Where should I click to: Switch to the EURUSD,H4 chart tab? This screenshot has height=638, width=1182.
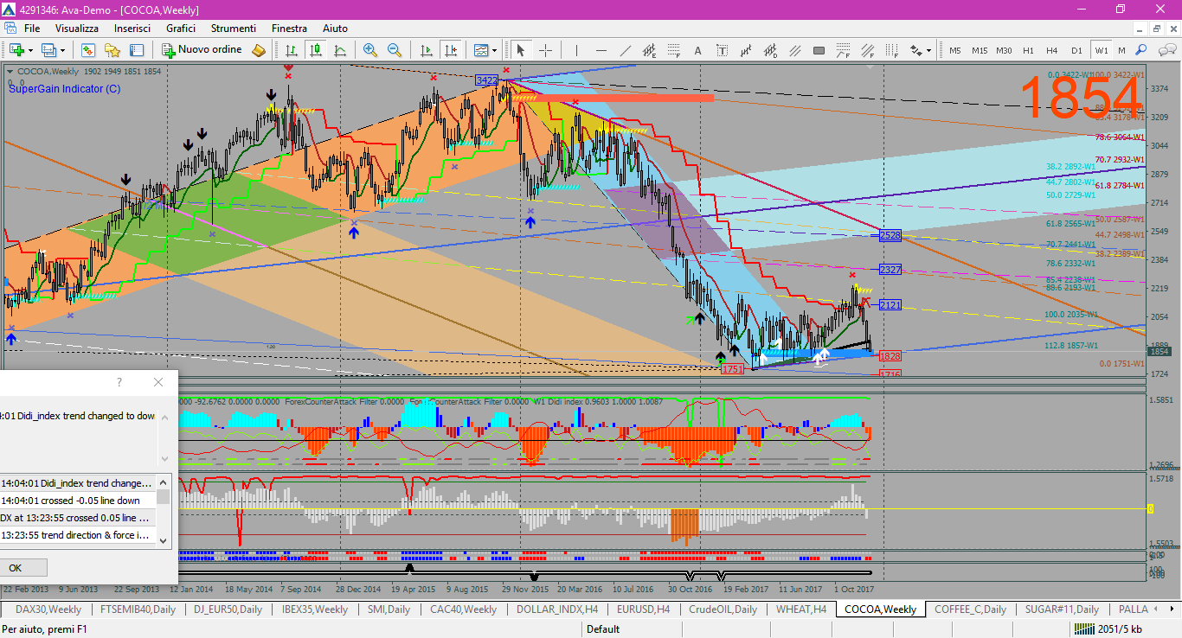tap(643, 609)
